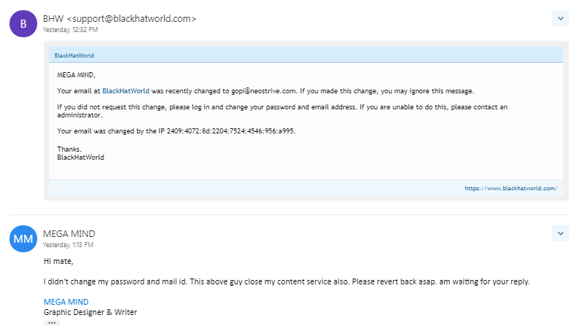Click 'MEGA MIND,' salutation in BHW email
The height and width of the screenshot is (331, 574).
(x=76, y=75)
